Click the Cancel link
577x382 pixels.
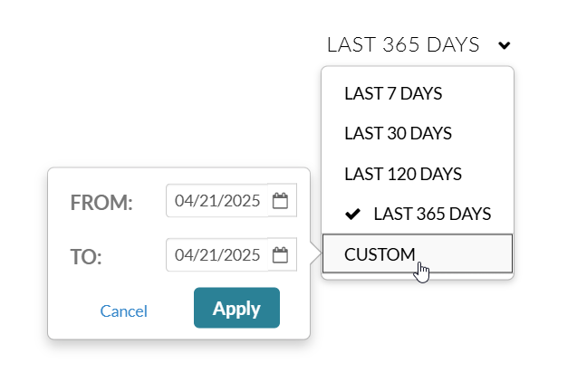click(x=123, y=310)
